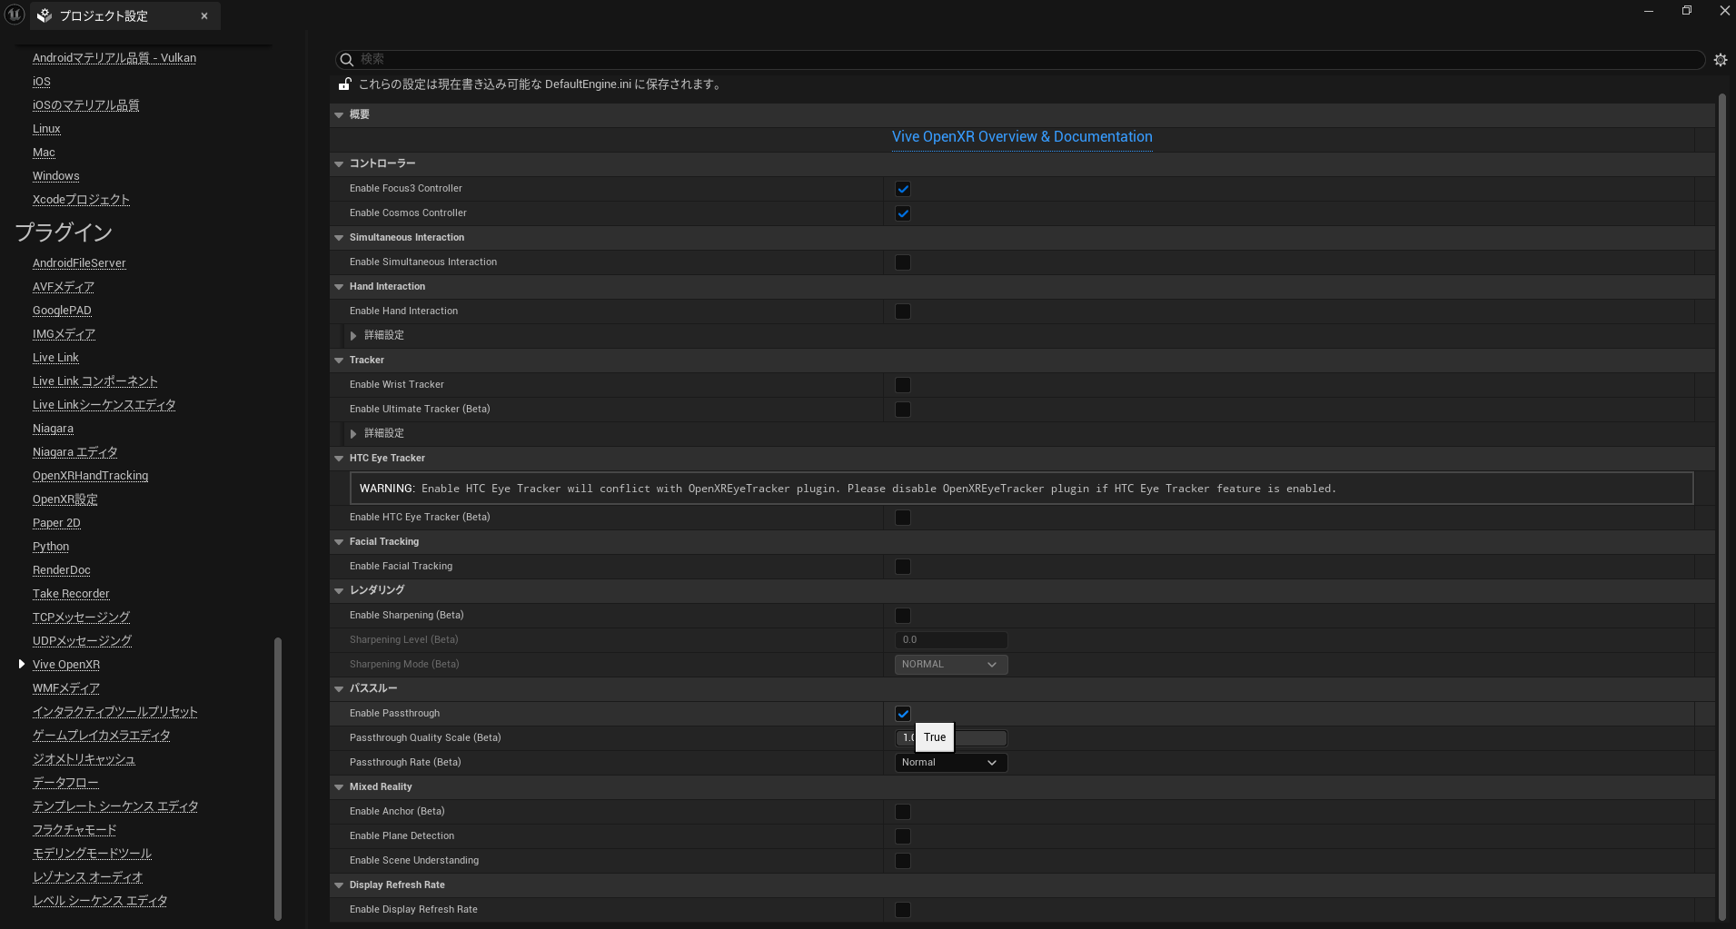The height and width of the screenshot is (929, 1736).
Task: Close the プロジェクト設定 tab
Action: pos(204,16)
